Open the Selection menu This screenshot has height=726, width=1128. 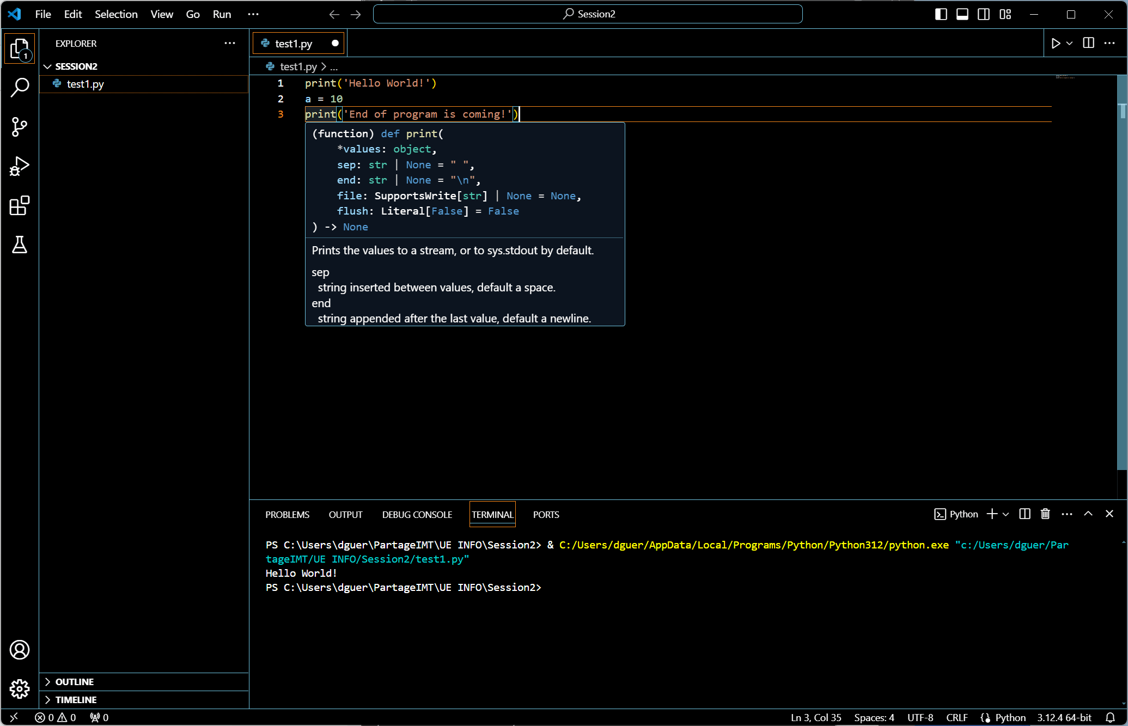116,14
